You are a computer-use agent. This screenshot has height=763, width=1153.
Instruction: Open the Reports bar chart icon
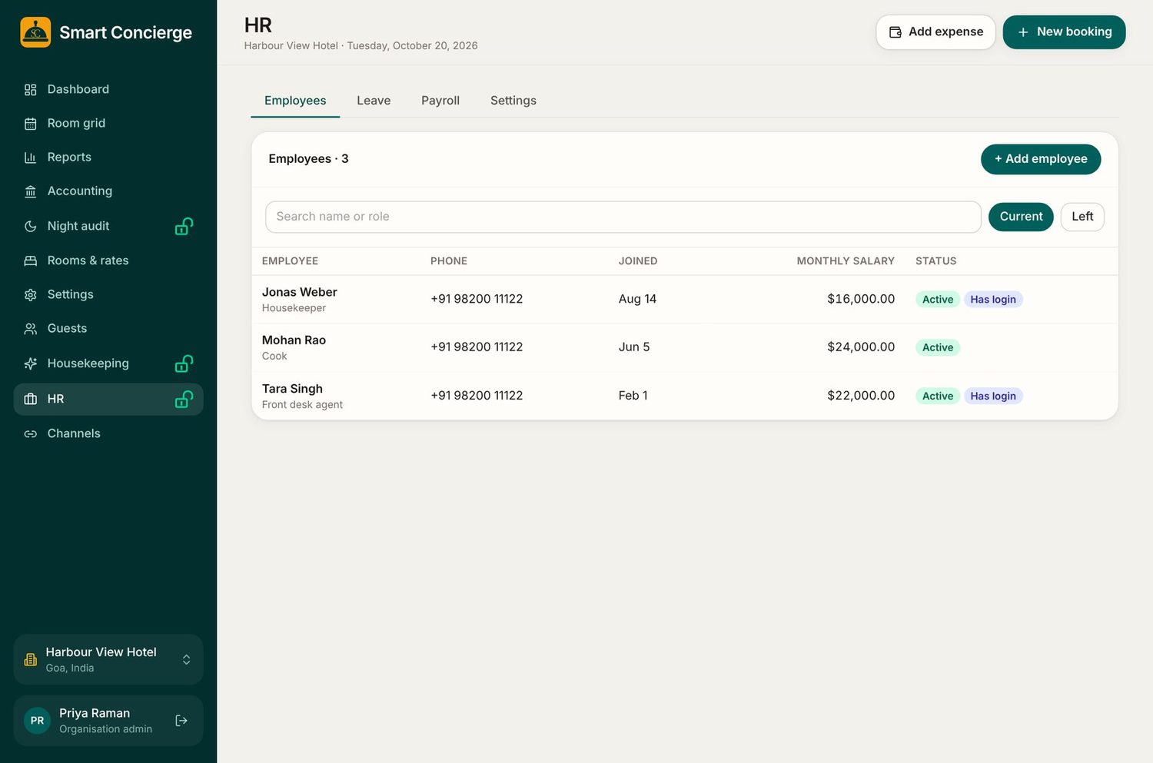(31, 158)
